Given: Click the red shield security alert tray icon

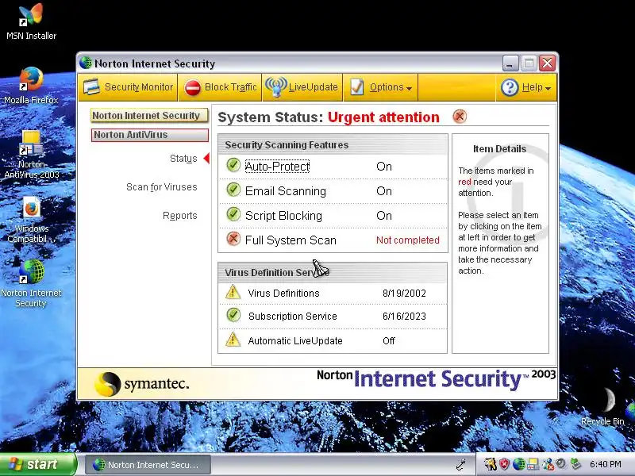Looking at the screenshot, I should point(504,464).
